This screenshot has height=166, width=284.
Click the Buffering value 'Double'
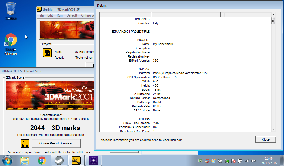point(158,102)
